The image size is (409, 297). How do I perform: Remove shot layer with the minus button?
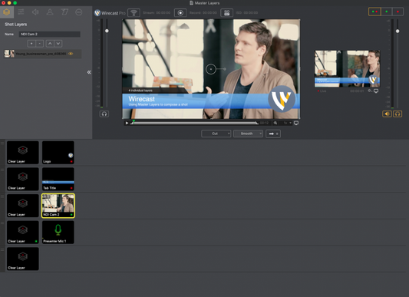tap(40, 44)
